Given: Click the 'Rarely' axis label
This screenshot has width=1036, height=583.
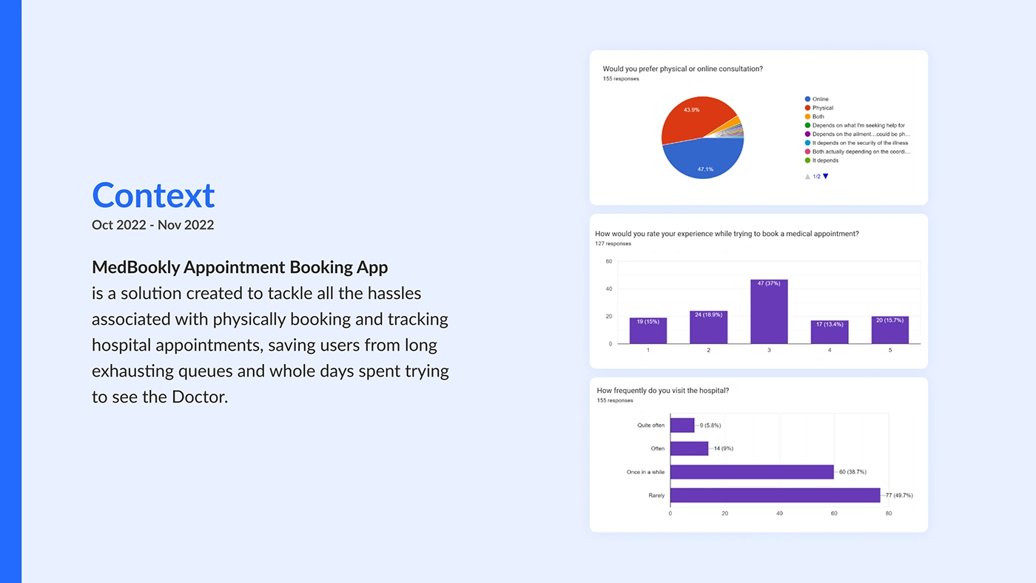Looking at the screenshot, I should (656, 495).
